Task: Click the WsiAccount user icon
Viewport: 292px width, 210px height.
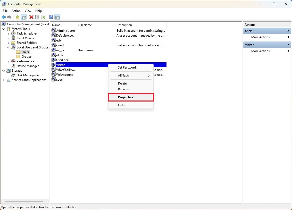Action: click(53, 75)
